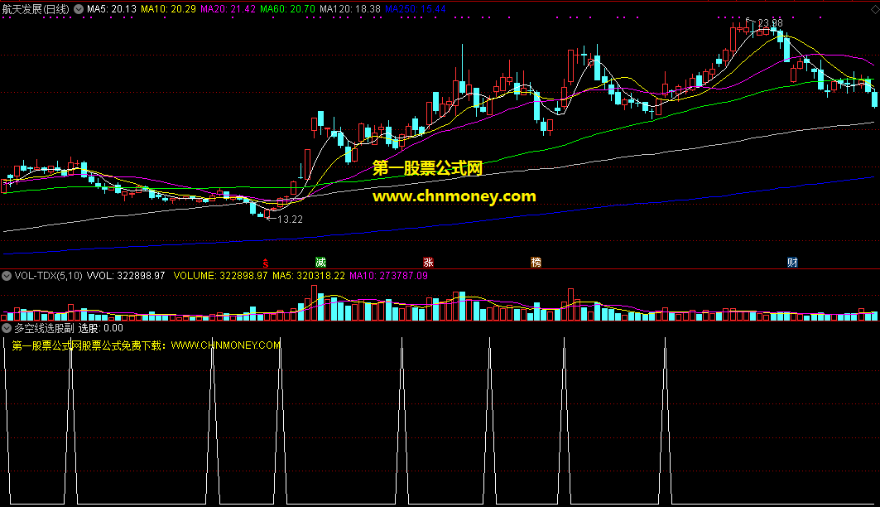This screenshot has height=507, width=880.
Task: Click the orange 榜 event marker
Action: 536,263
